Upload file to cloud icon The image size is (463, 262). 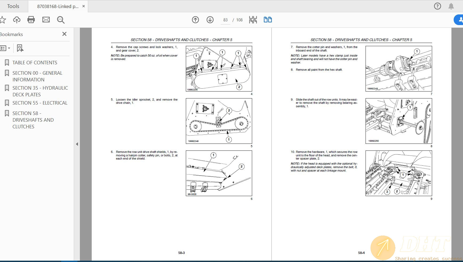17,20
